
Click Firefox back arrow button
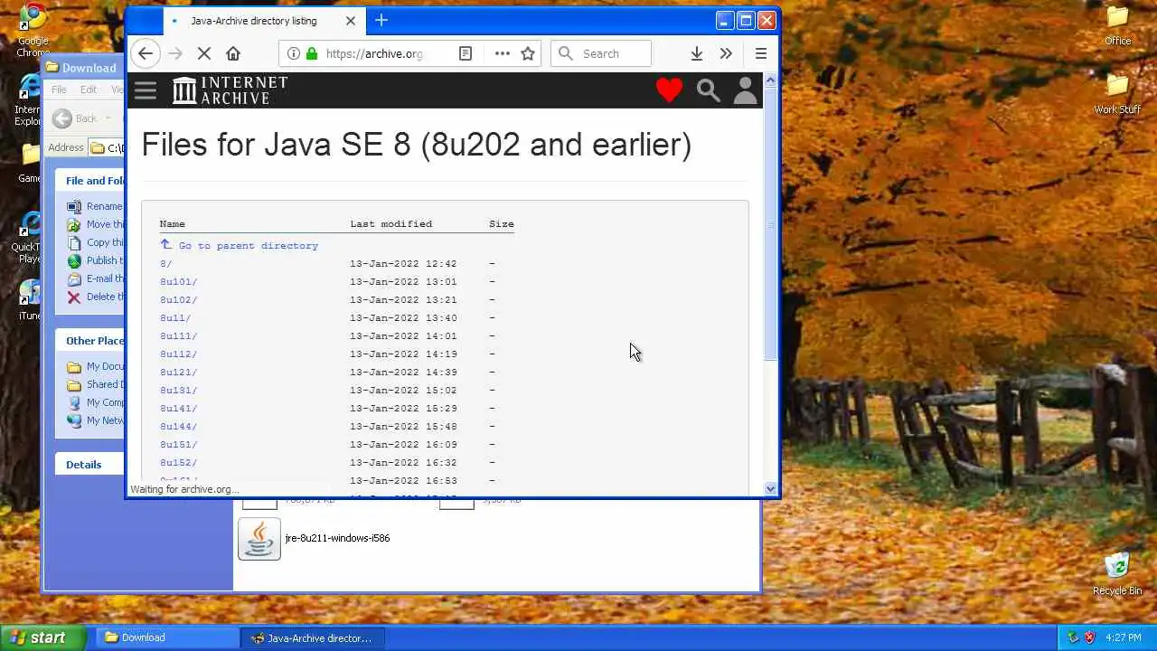coord(146,54)
